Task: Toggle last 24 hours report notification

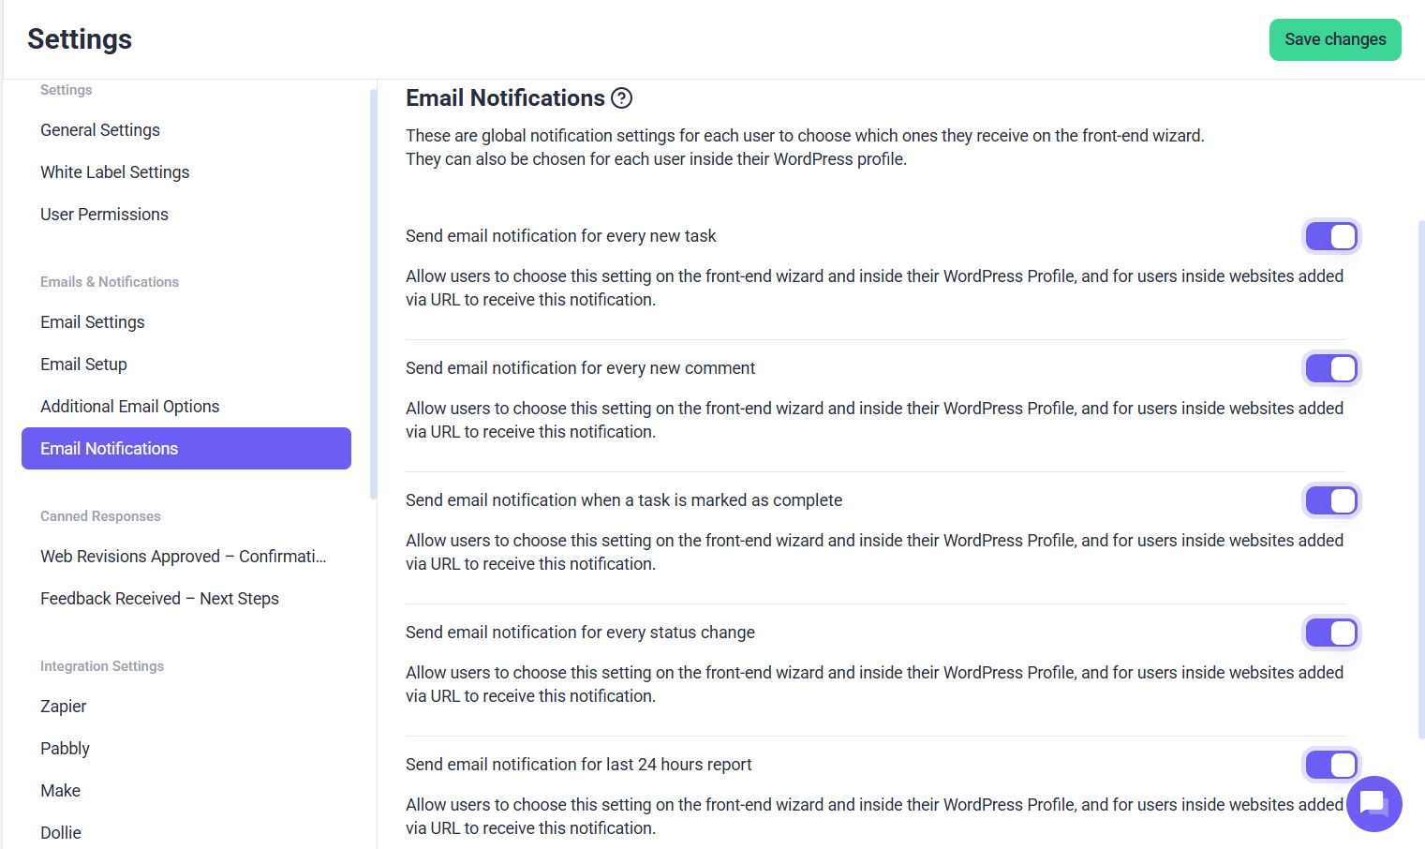Action: tap(1331, 765)
